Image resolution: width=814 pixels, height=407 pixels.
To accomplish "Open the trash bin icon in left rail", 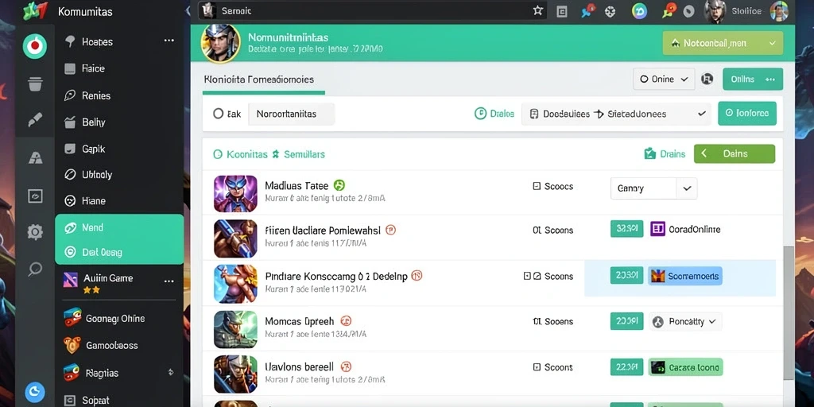I will [35, 83].
